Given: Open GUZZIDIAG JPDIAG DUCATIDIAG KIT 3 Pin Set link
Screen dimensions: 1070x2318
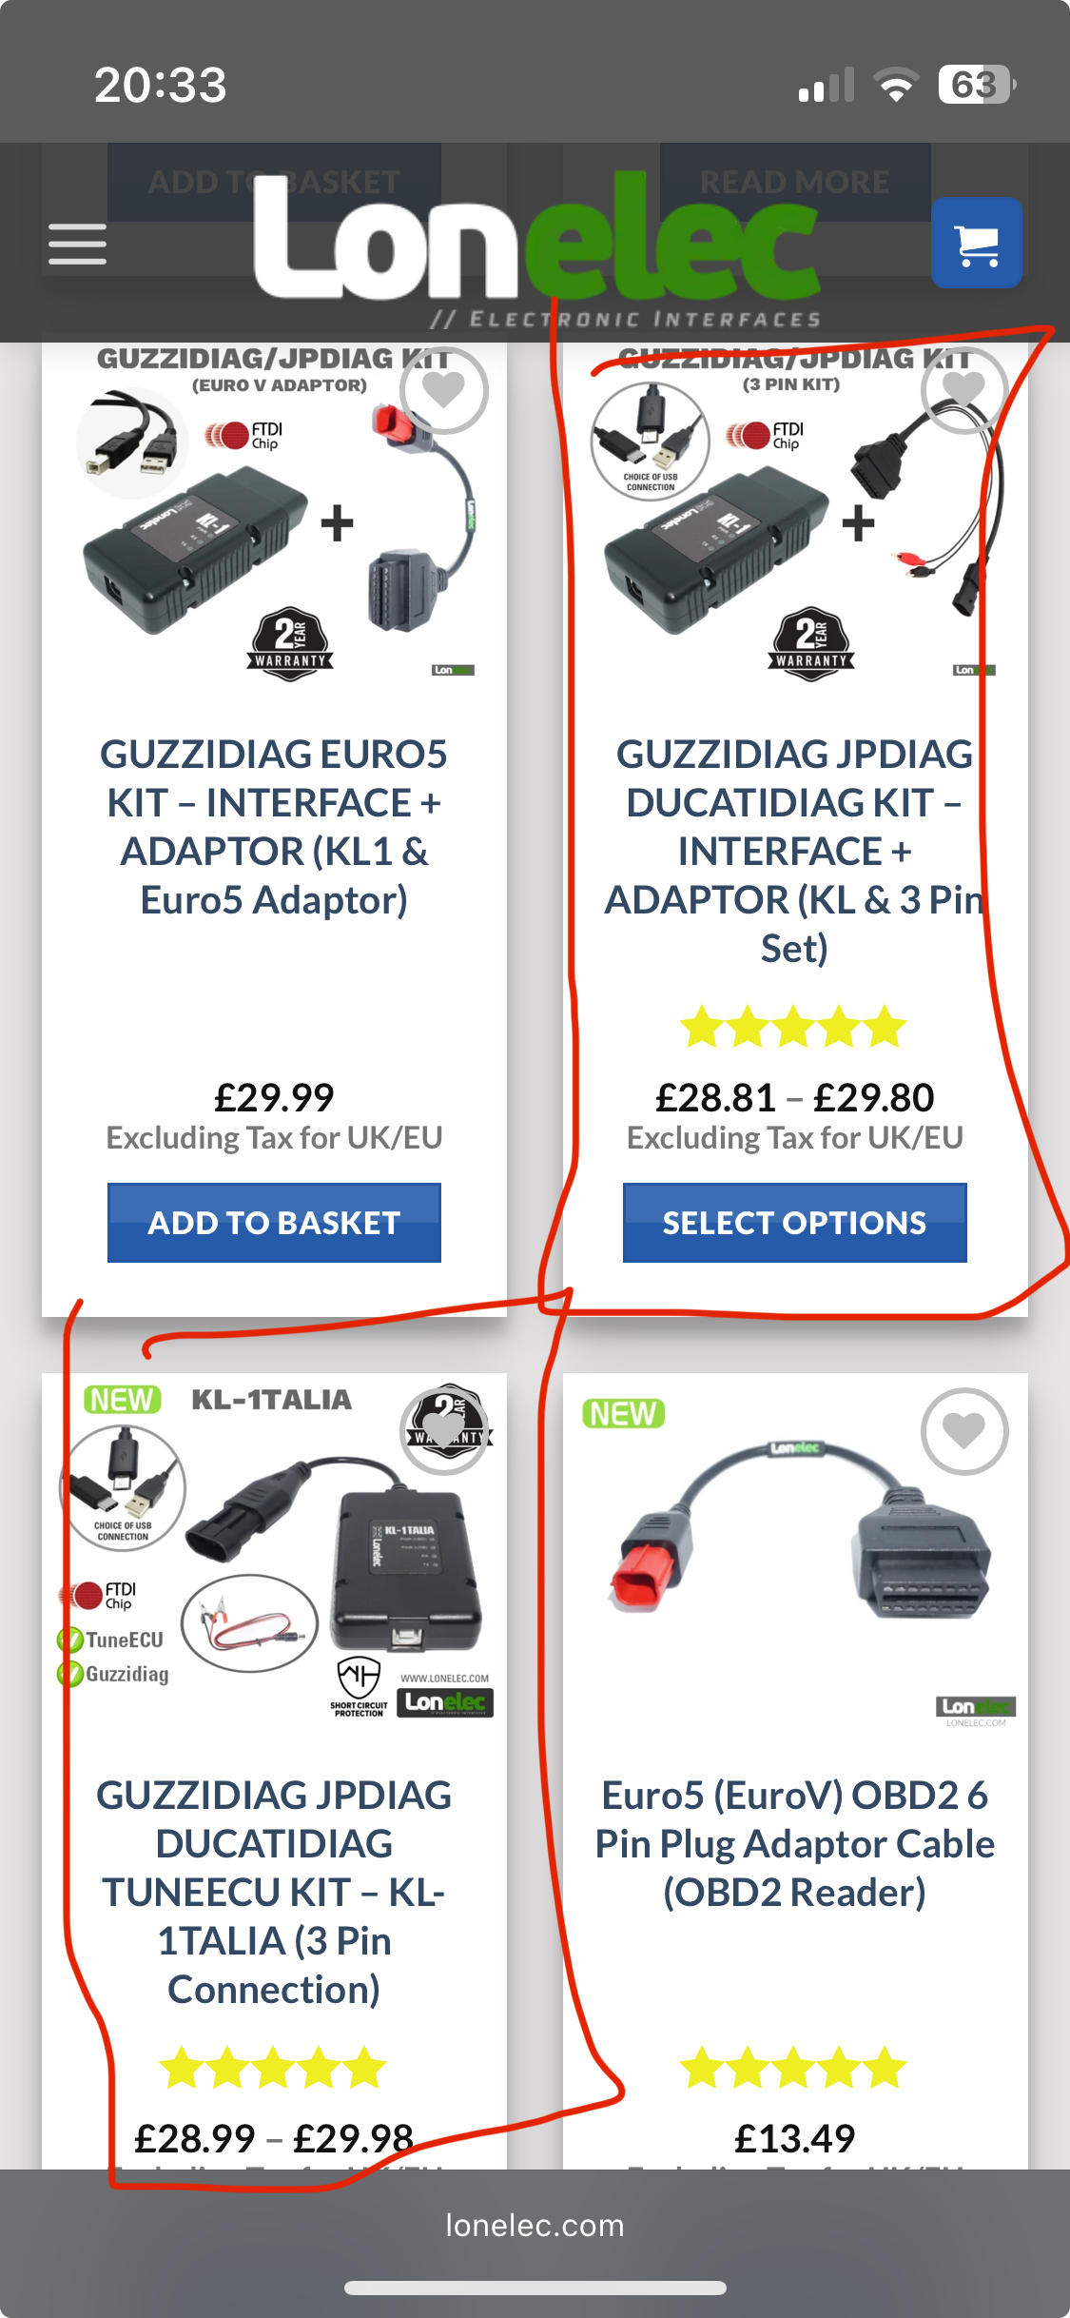Looking at the screenshot, I should [794, 851].
